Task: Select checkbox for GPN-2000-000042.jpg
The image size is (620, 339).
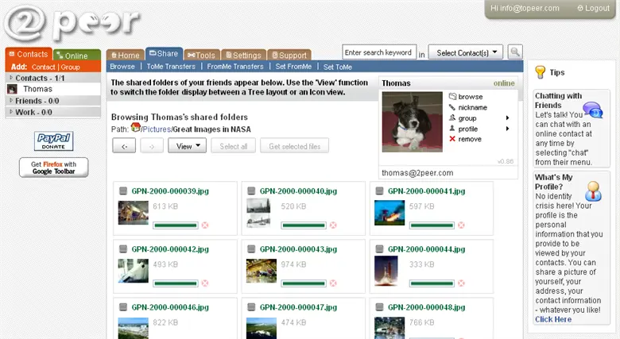Action: tap(123, 249)
